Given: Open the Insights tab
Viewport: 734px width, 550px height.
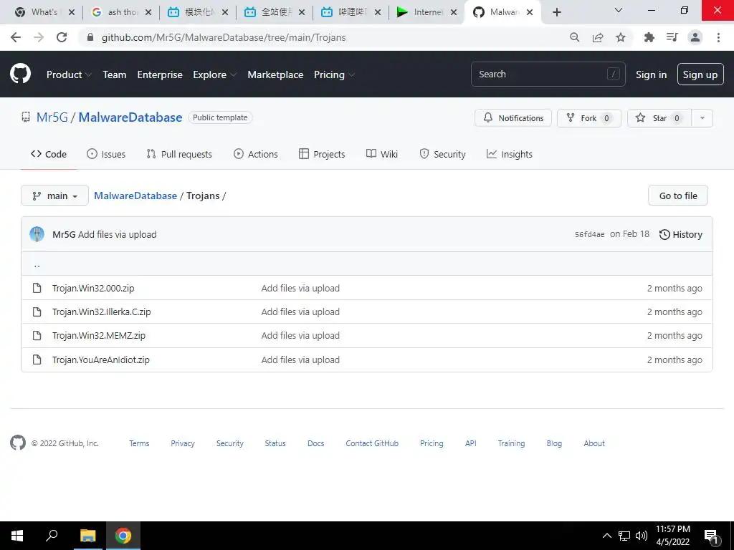Looking at the screenshot, I should pos(510,154).
